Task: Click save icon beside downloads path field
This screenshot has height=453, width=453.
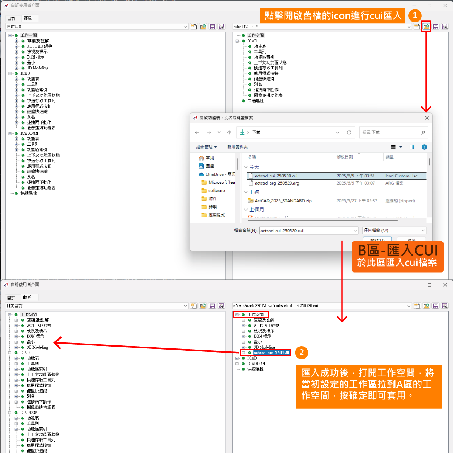Action: [x=436, y=306]
